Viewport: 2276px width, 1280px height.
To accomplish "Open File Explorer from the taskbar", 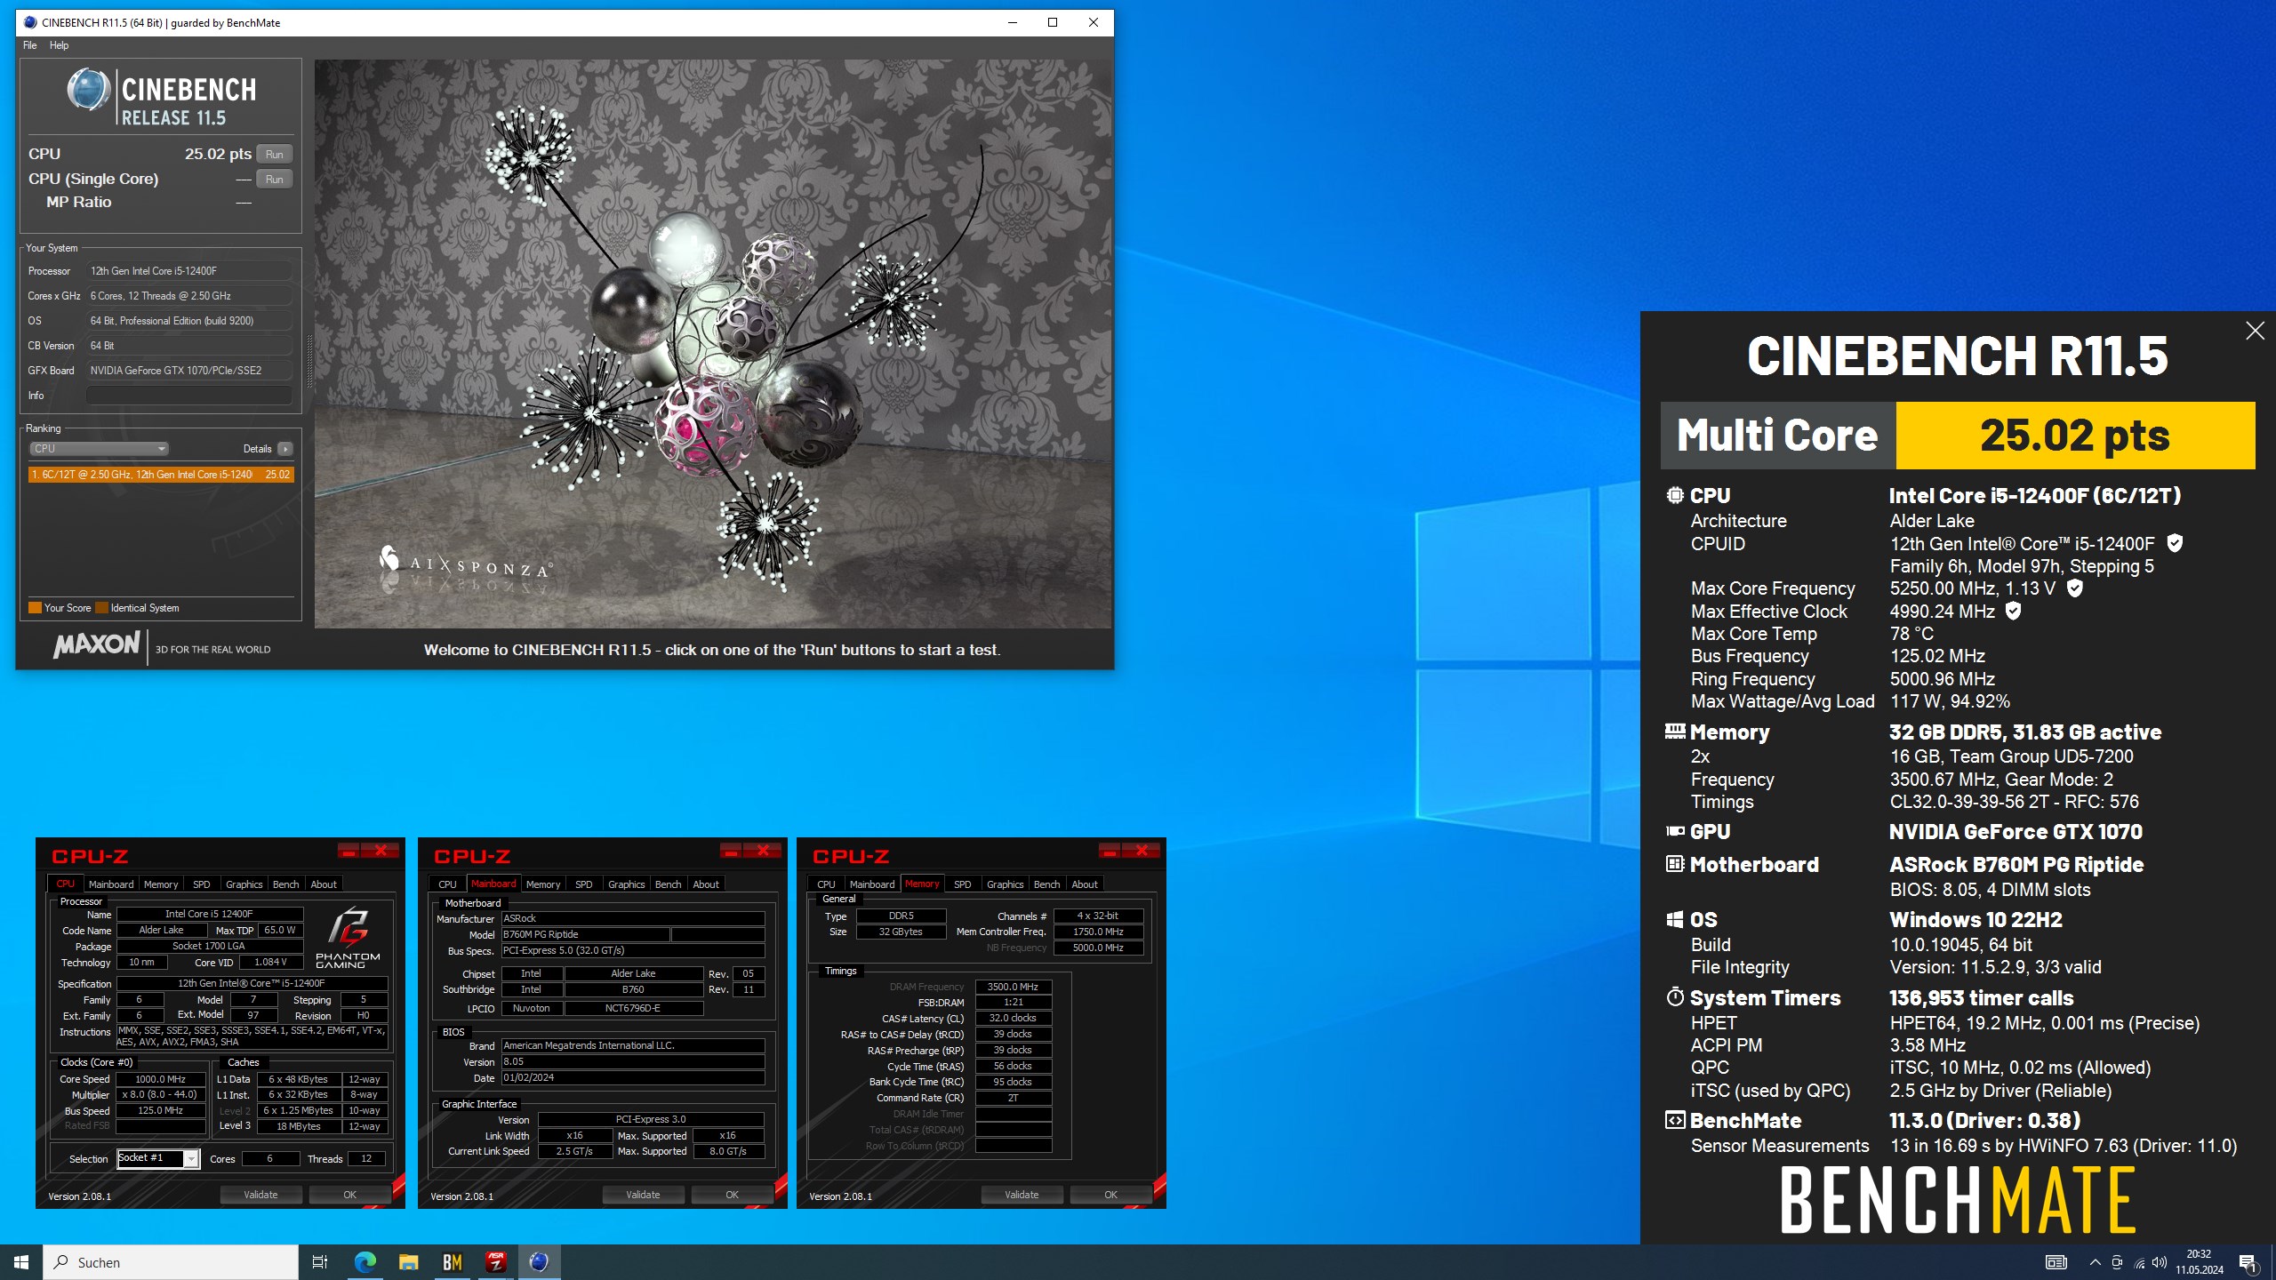I will [x=408, y=1262].
